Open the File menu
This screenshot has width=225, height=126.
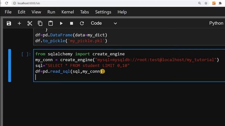coord(8,12)
